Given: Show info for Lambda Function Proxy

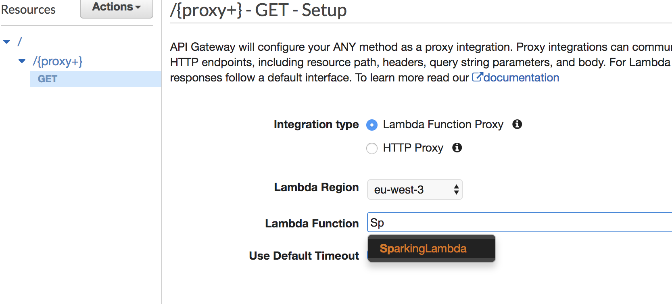Looking at the screenshot, I should pyautogui.click(x=517, y=124).
